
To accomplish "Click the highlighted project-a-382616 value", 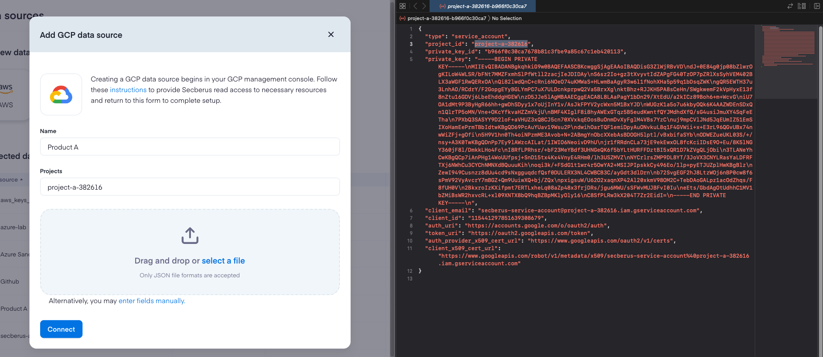I will pos(501,44).
